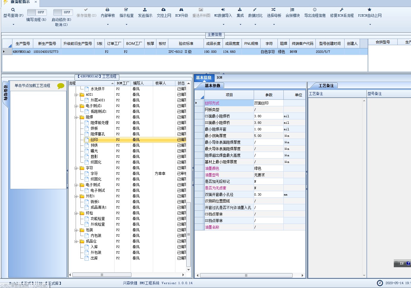Image resolution: width=411 pixels, height=288 pixels.
Task: Open the 设备结构 vertical side tab
Action: (6, 93)
